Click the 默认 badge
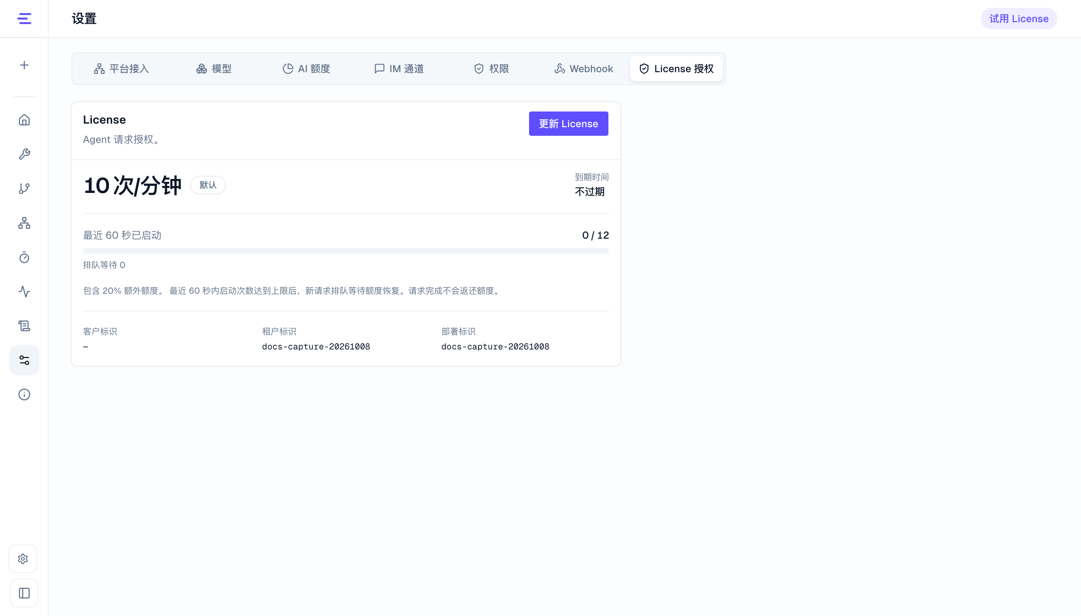 pos(208,185)
